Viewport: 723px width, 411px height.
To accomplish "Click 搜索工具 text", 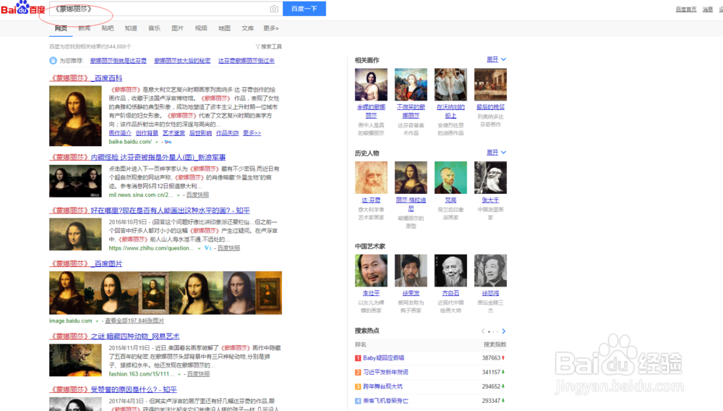I will (271, 46).
